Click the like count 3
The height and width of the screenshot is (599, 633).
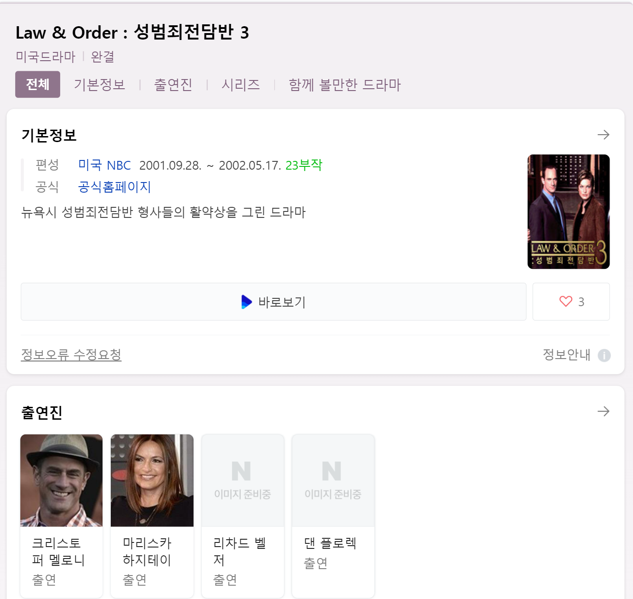click(581, 302)
